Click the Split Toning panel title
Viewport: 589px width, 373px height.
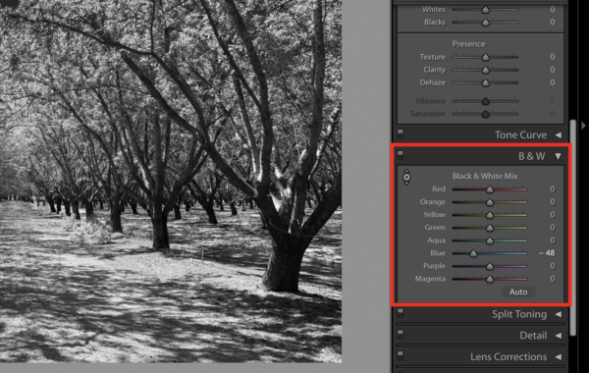coord(519,314)
